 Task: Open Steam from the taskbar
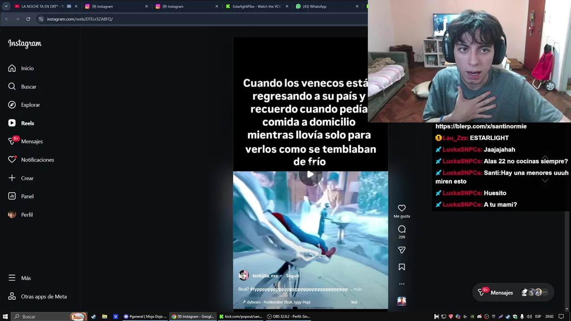pos(93,317)
